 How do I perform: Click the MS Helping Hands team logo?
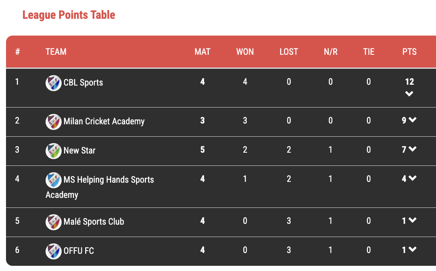pyautogui.click(x=54, y=180)
